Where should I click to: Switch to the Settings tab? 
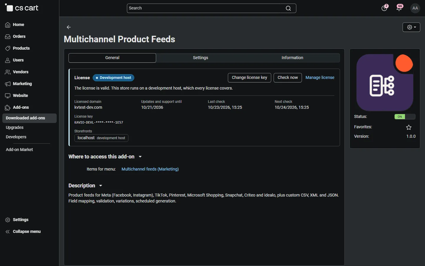click(201, 58)
